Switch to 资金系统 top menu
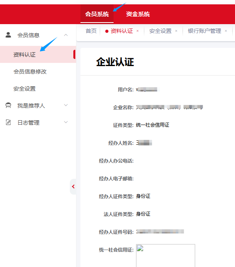The image size is (235, 267). pyautogui.click(x=138, y=14)
